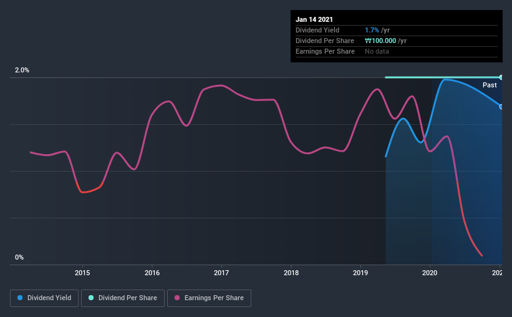Click 'Dividend Yield' label in tooltip
This screenshot has width=512, height=317.
317,31
